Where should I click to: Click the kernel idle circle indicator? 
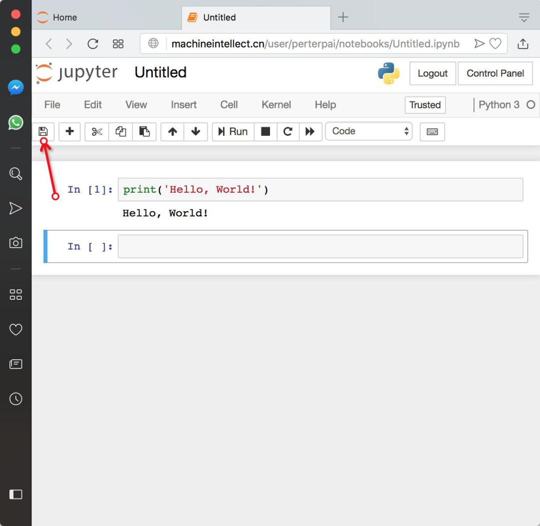[x=530, y=104]
